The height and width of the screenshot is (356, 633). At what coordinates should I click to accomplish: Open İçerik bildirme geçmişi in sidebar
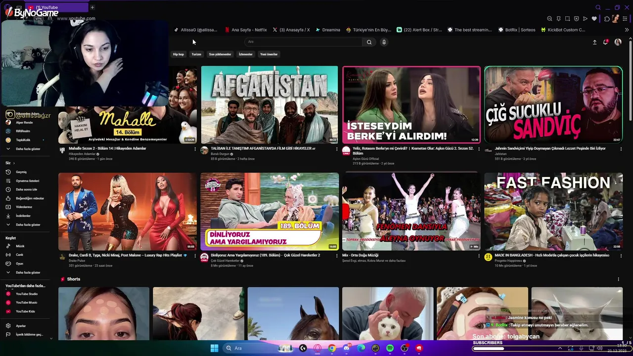tap(25, 335)
